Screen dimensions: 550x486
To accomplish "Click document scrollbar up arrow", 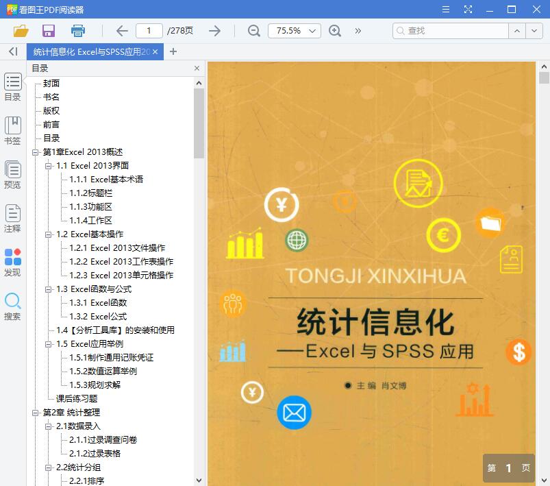I will point(544,66).
